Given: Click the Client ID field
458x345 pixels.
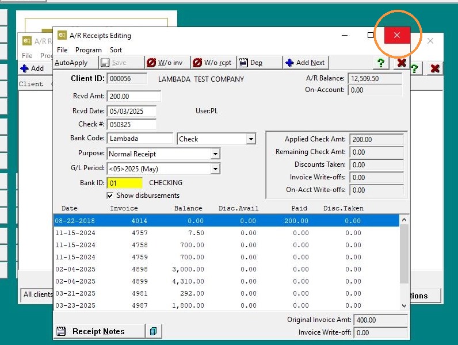Looking at the screenshot, I should click(127, 79).
